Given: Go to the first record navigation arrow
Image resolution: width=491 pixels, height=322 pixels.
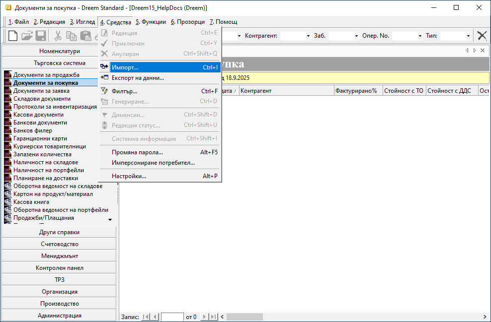Looking at the screenshot, I should click(x=146, y=317).
